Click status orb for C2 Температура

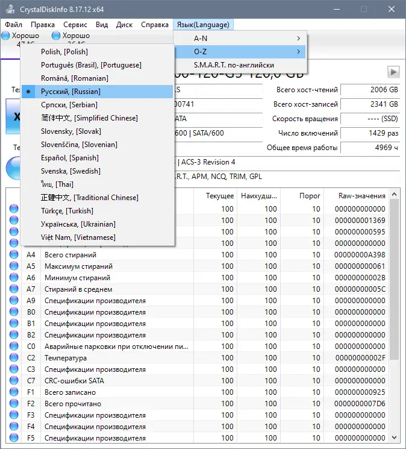point(14,357)
